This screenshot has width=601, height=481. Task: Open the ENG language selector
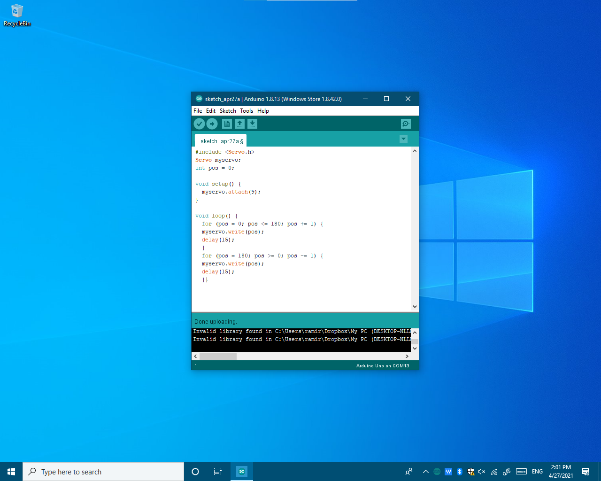pos(537,472)
